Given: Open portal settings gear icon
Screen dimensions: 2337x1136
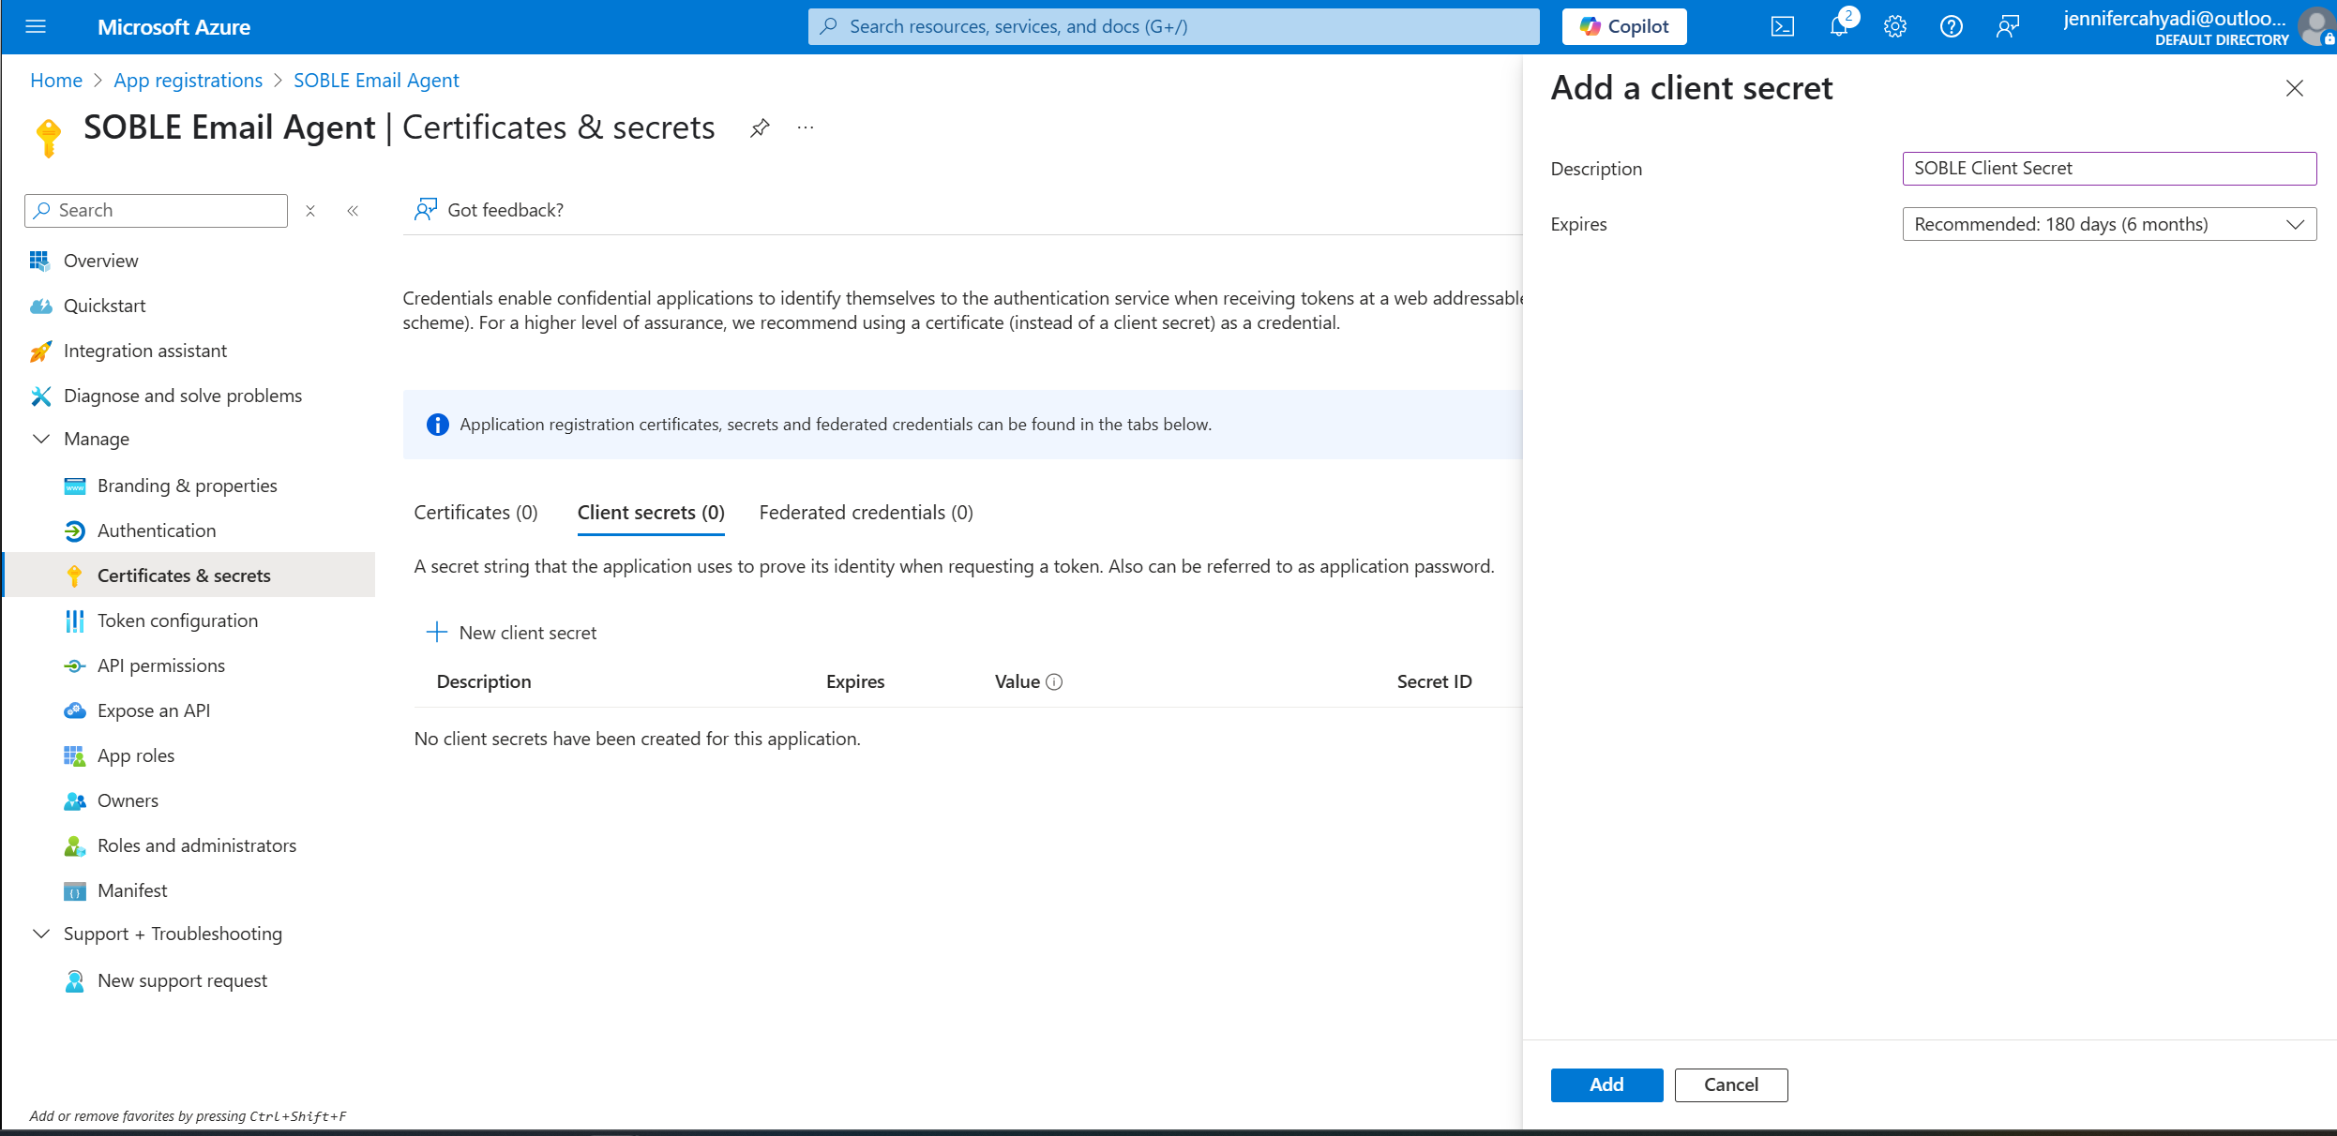Looking at the screenshot, I should (1894, 27).
